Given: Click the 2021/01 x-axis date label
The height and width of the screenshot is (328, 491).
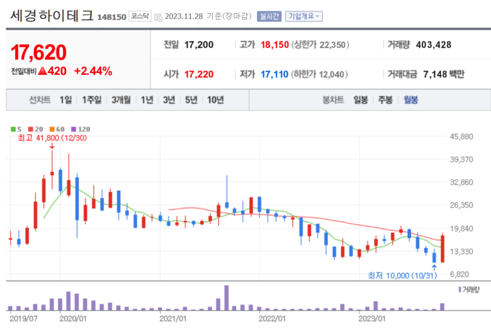Looking at the screenshot, I should click(x=173, y=318).
